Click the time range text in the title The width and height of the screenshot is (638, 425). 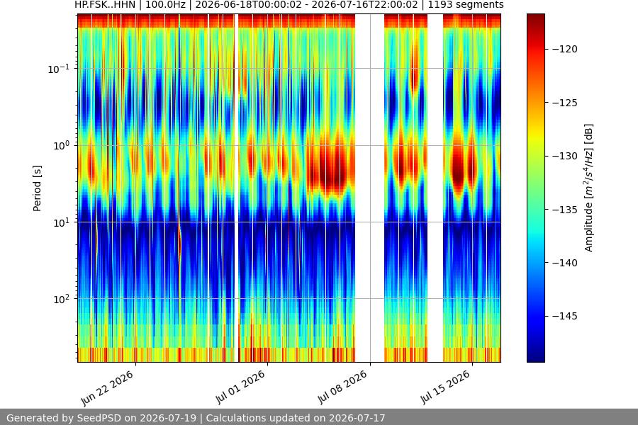[x=306, y=5]
